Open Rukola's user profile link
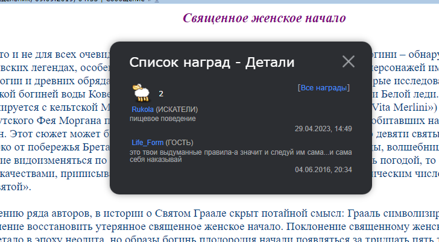The height and width of the screenshot is (242, 439). (x=142, y=110)
